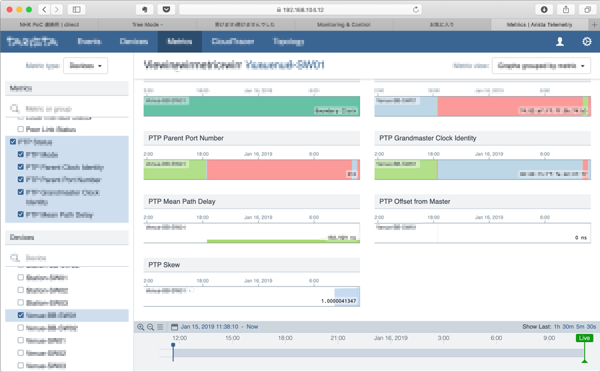Go back with the Safari back arrow

tap(45, 9)
